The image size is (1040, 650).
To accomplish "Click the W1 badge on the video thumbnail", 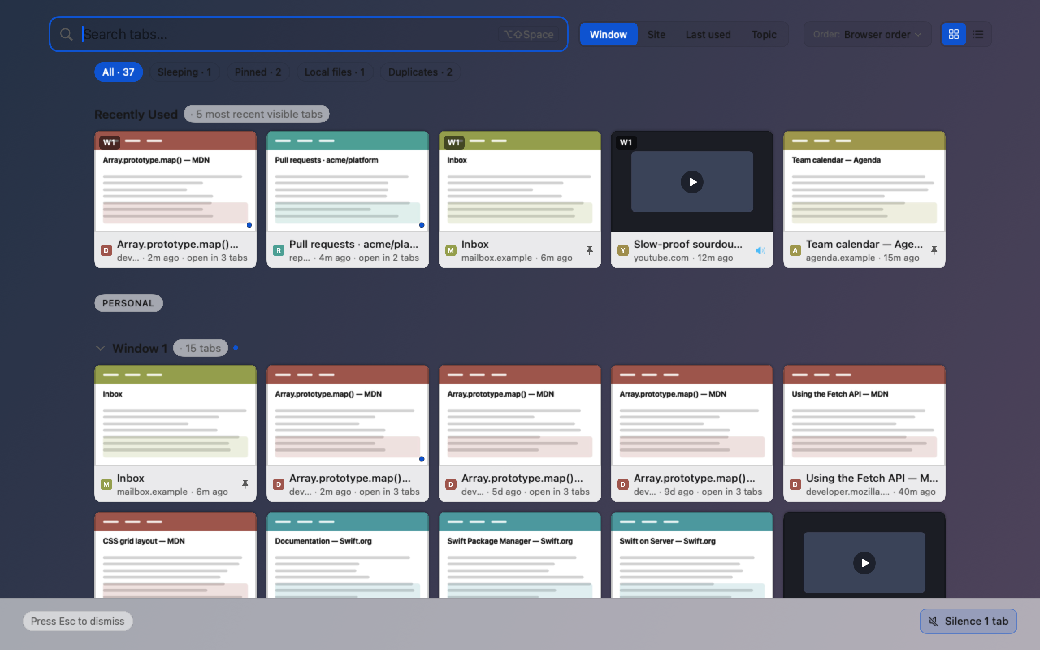I will pos(626,142).
